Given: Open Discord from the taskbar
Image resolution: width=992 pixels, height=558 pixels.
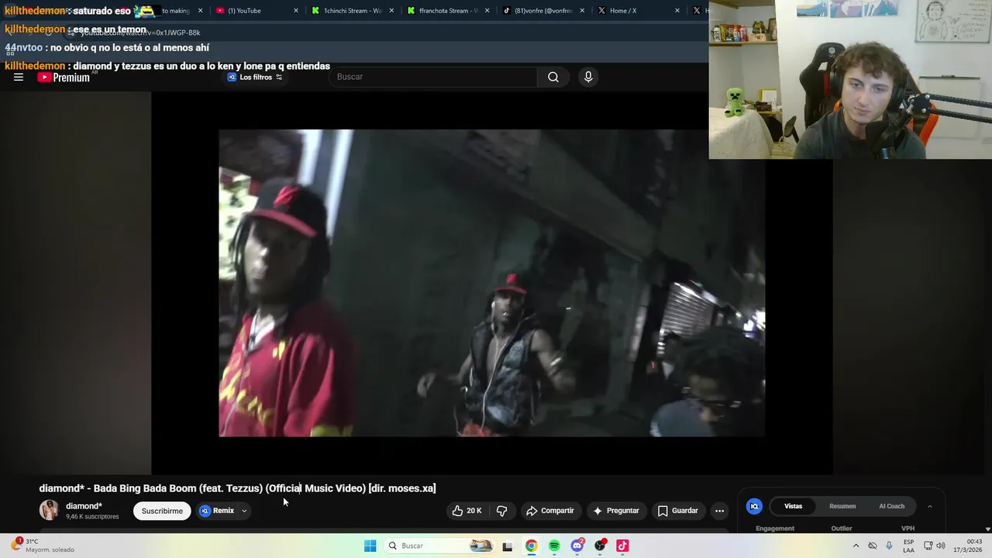Looking at the screenshot, I should pos(577,546).
